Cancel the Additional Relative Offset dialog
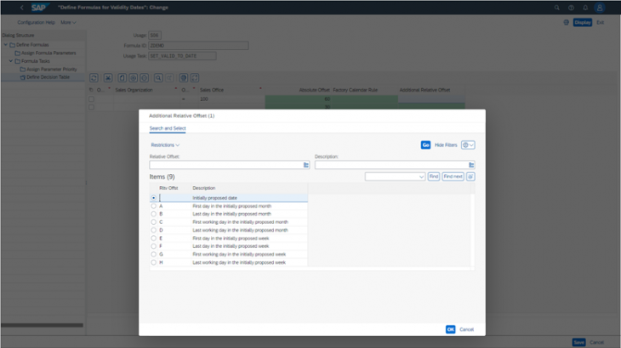This screenshot has height=348, width=621. point(466,329)
